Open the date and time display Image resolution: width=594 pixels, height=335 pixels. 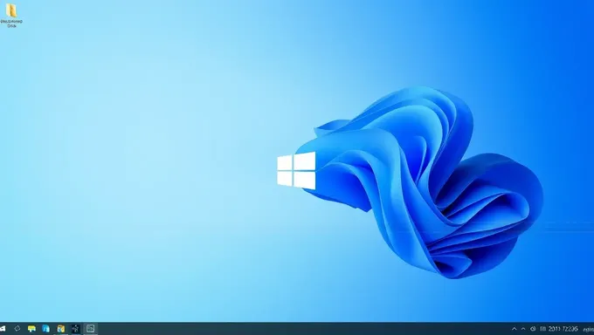tap(563, 329)
